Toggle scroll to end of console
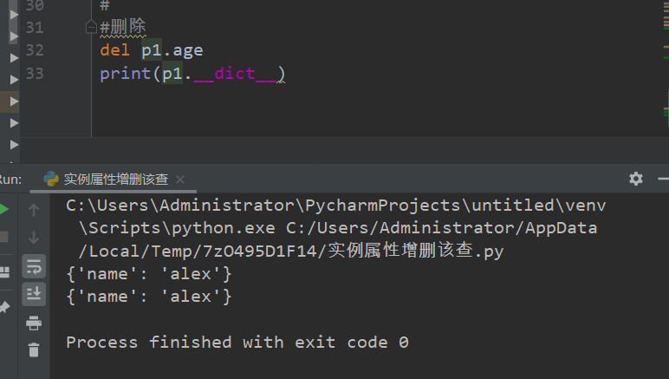The width and height of the screenshot is (669, 379). [x=34, y=294]
